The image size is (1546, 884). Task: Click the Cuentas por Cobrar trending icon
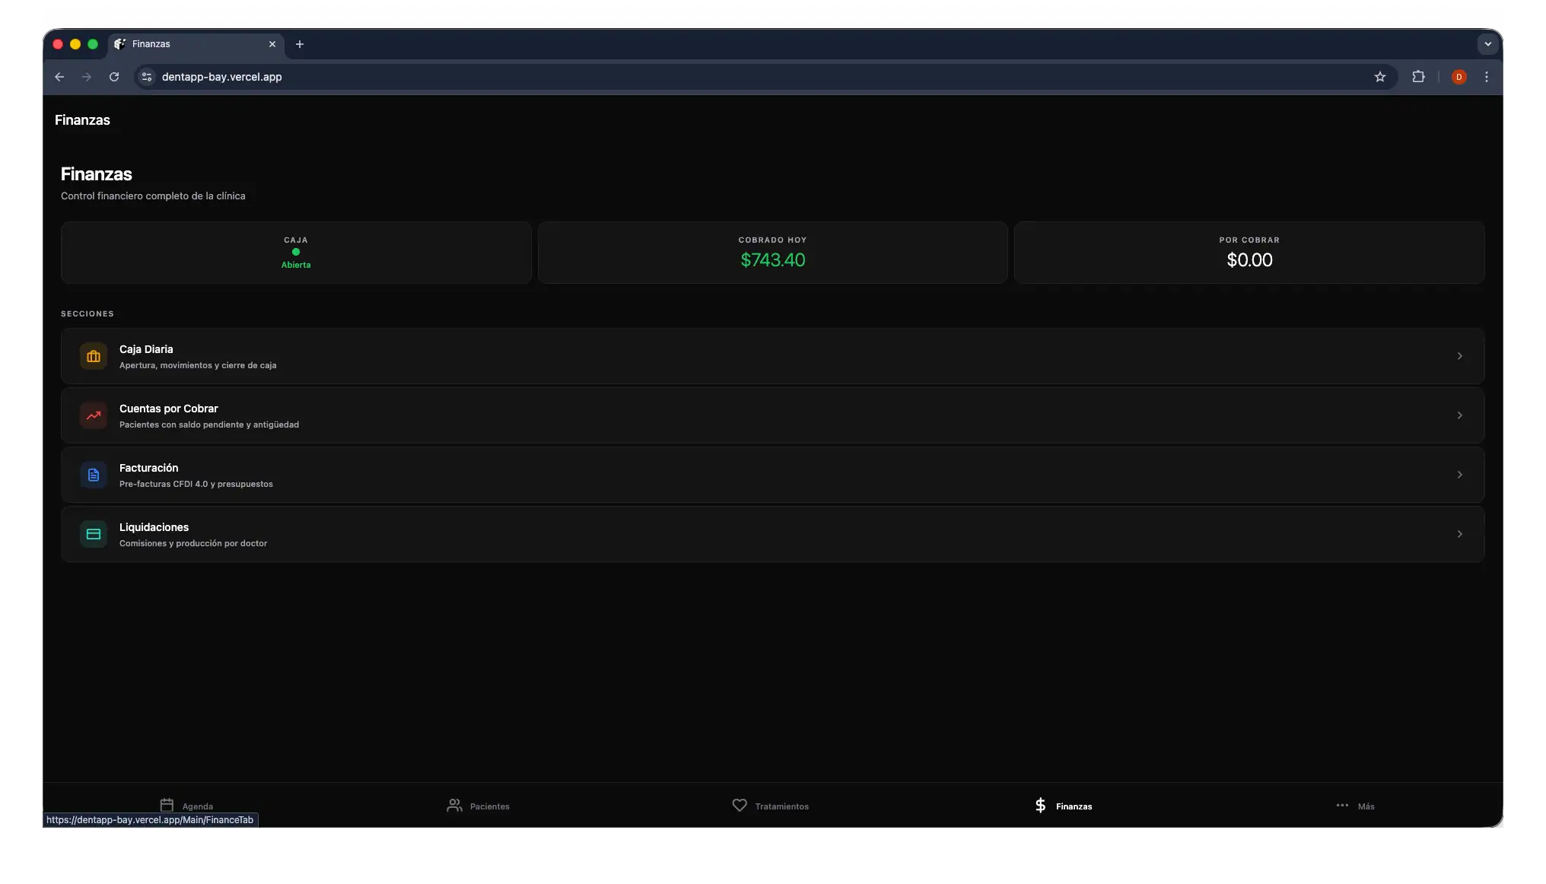pos(94,415)
